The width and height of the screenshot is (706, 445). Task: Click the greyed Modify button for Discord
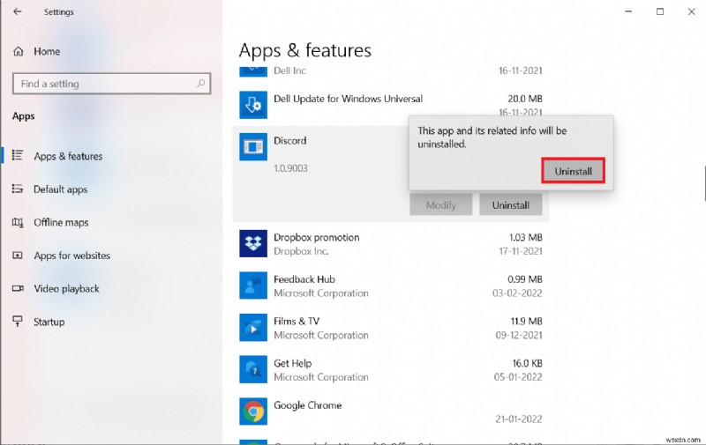(440, 205)
